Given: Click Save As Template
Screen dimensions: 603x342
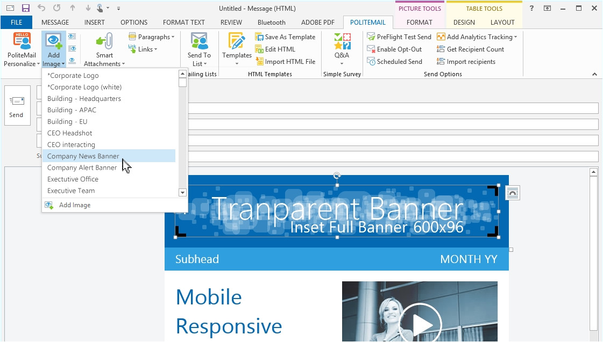Looking at the screenshot, I should tap(285, 37).
